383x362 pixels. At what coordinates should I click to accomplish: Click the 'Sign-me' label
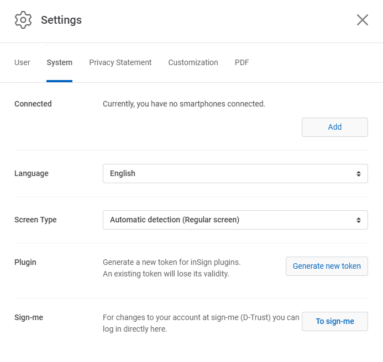point(29,317)
